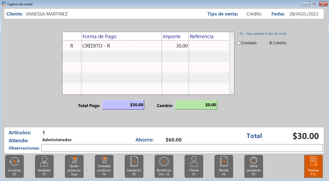
Task: Click the R code cell in first row
Action: (x=72, y=46)
